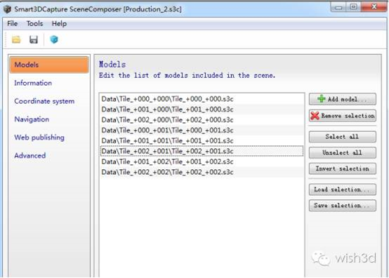Viewport: 389px width, 278px height.
Task: Click the blue 3D cube viewer icon
Action: pos(54,39)
